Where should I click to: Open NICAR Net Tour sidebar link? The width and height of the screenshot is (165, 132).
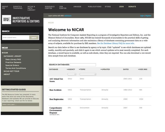coord(11,71)
